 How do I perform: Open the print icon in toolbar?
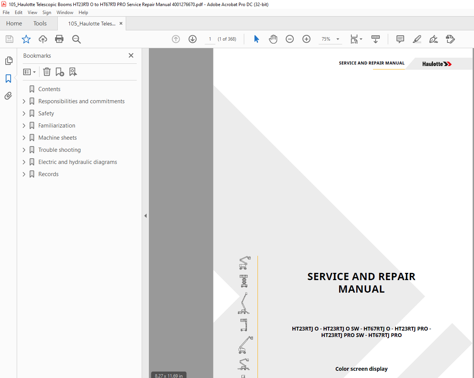click(x=59, y=39)
